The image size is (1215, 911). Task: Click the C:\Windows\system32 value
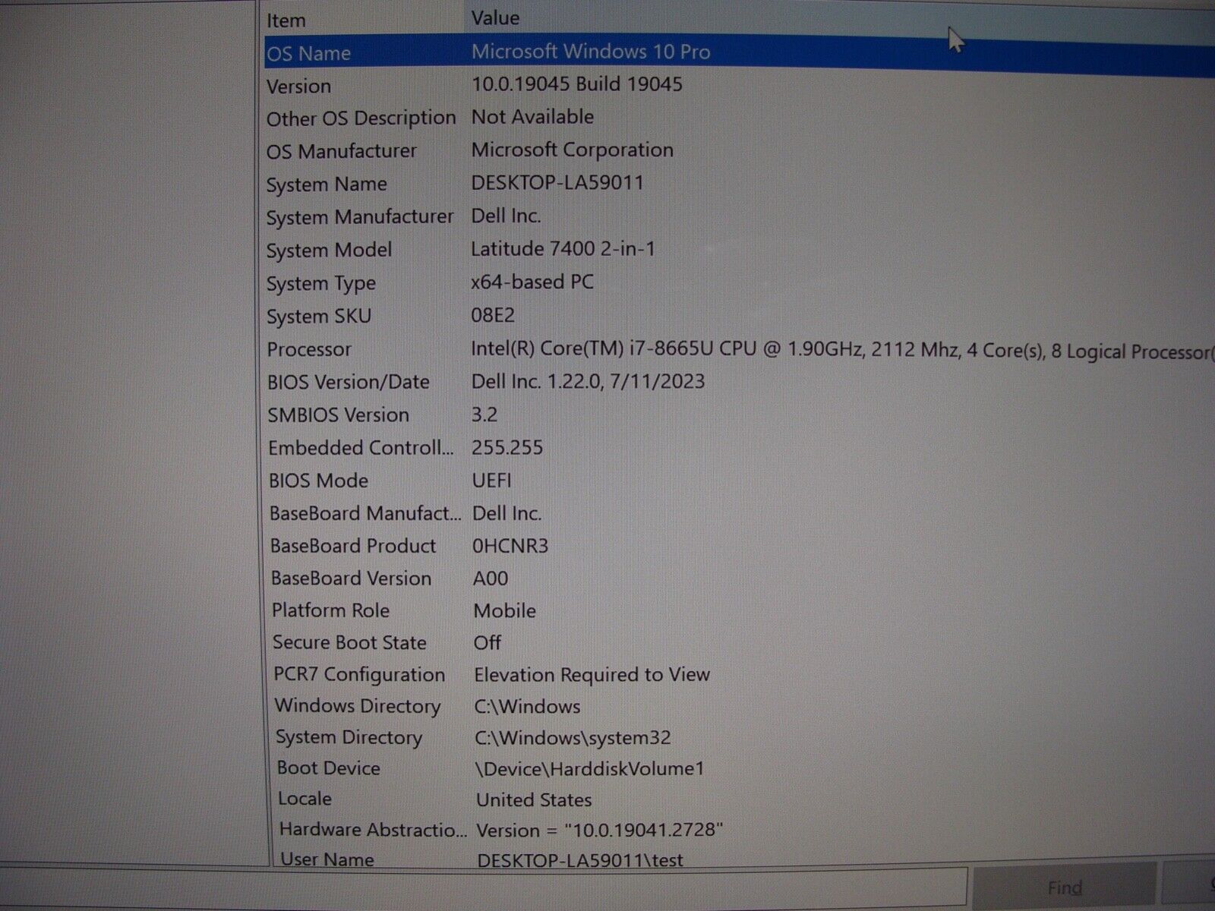573,738
